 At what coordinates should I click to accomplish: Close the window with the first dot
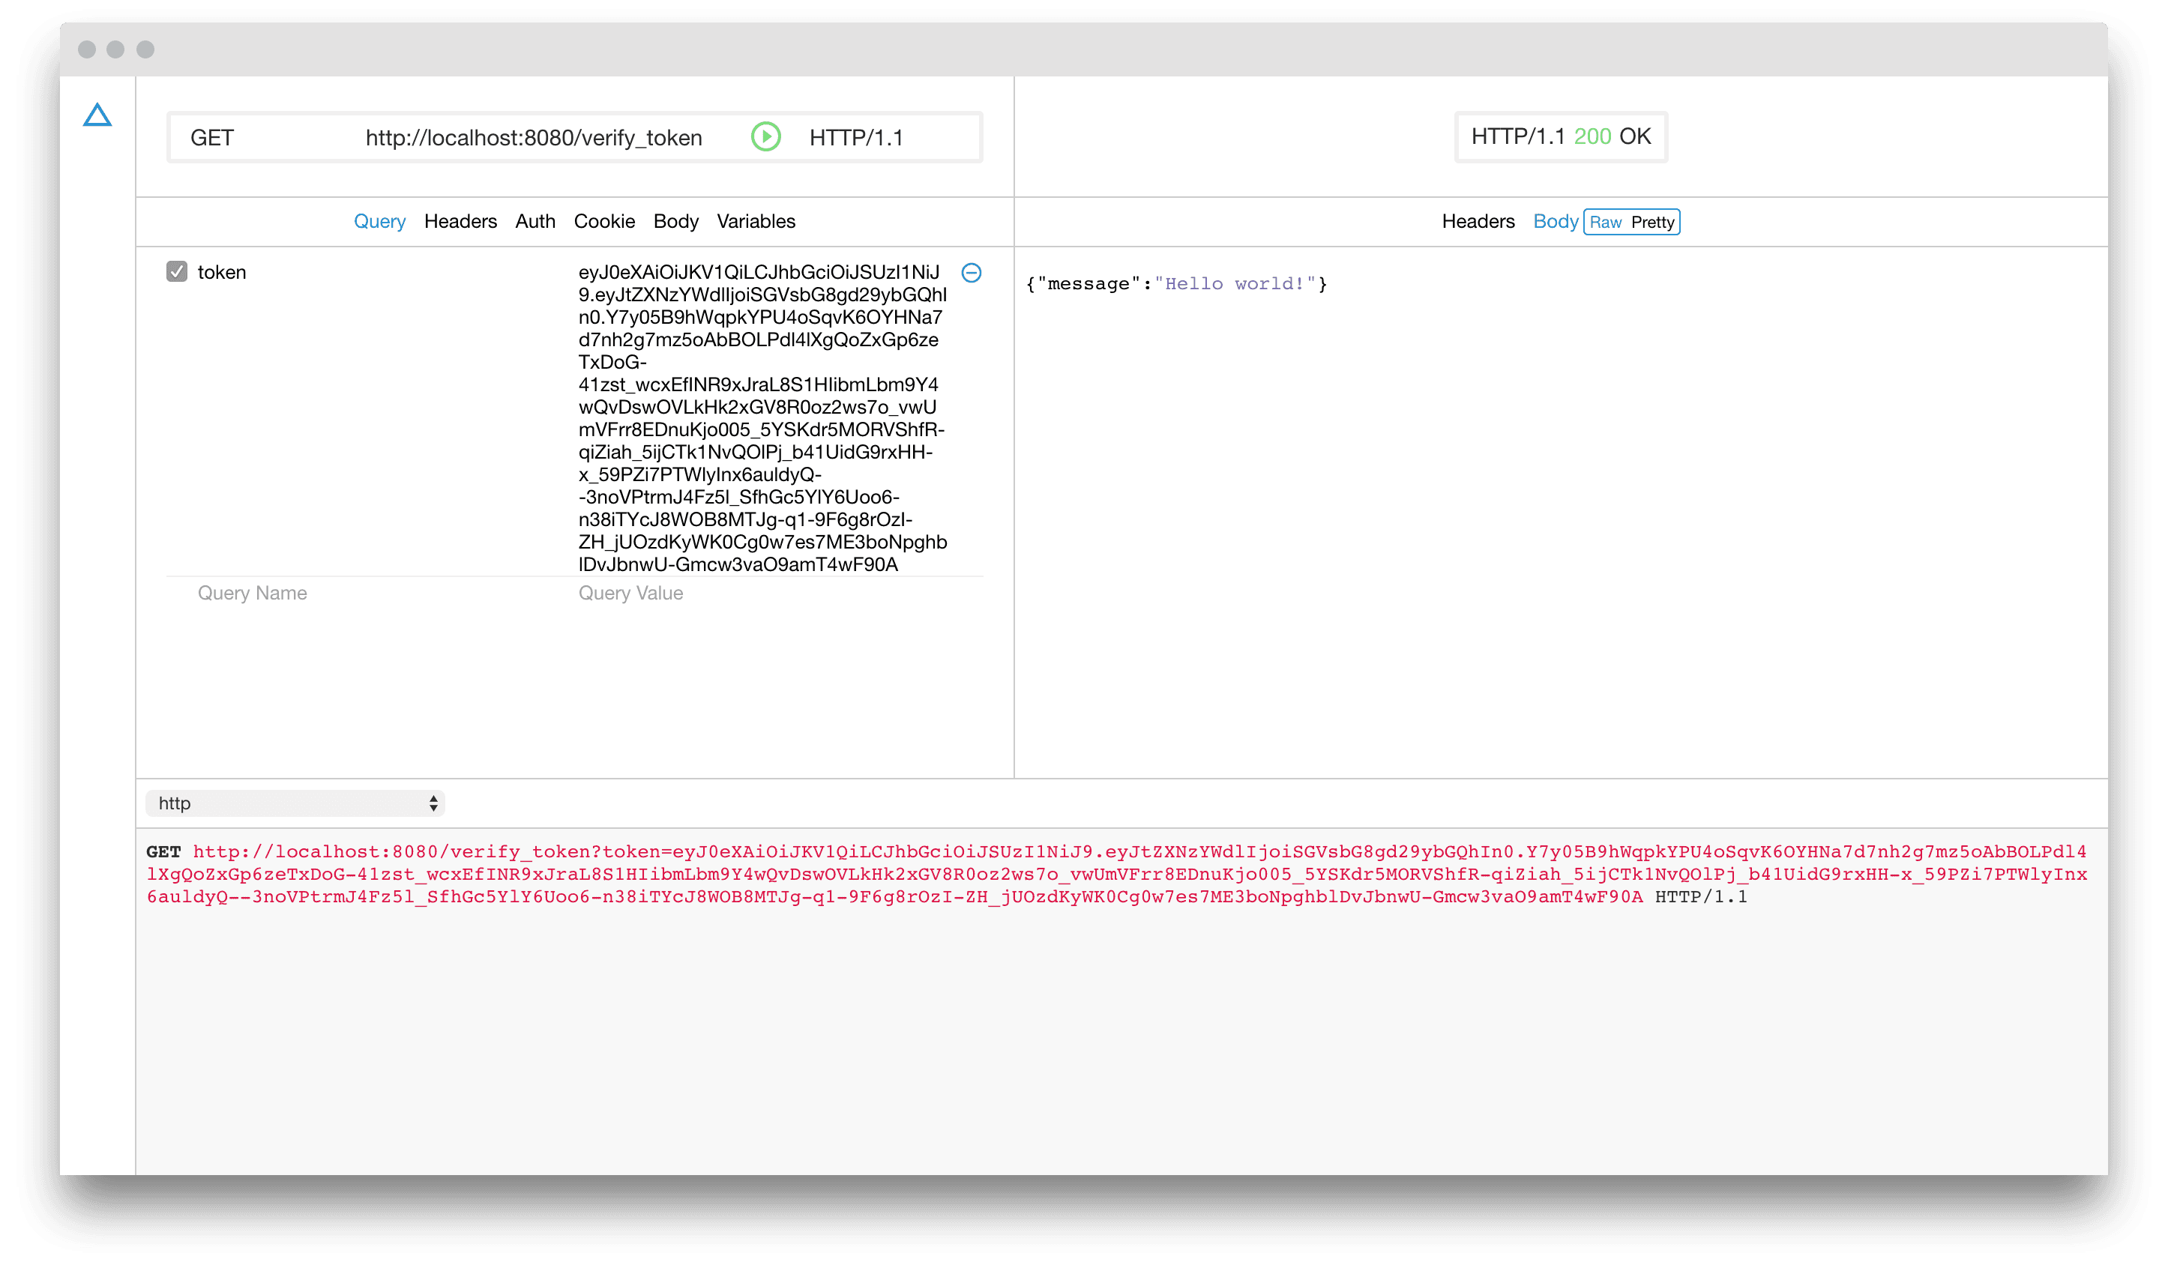point(86,49)
